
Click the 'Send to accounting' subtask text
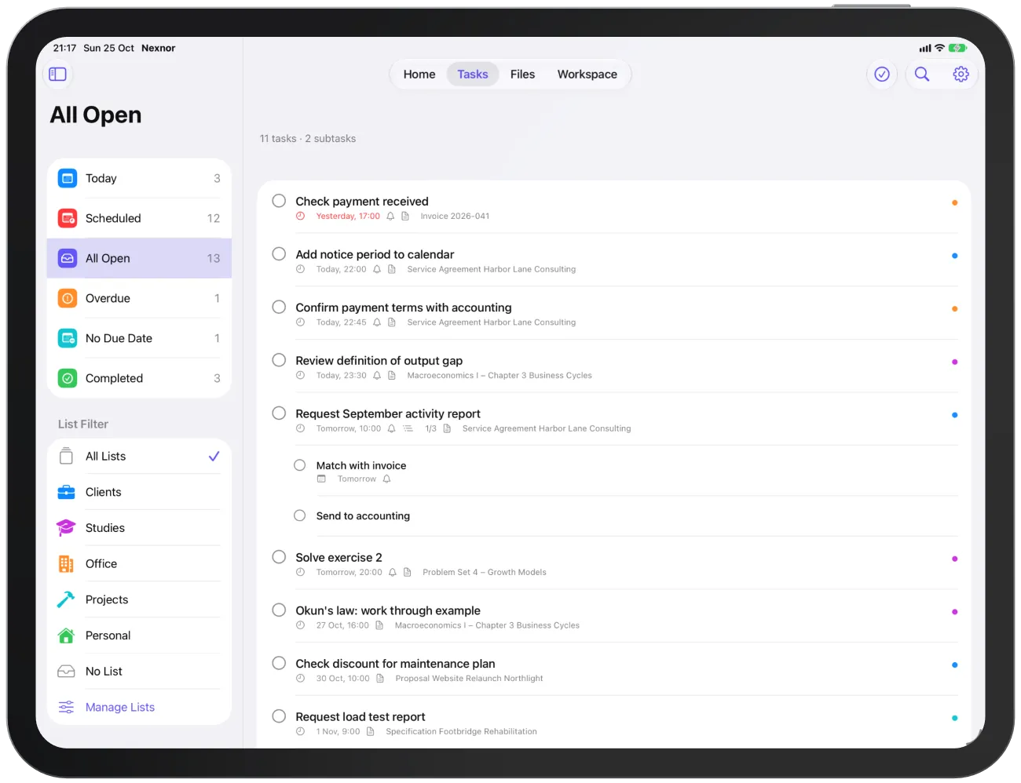(363, 515)
